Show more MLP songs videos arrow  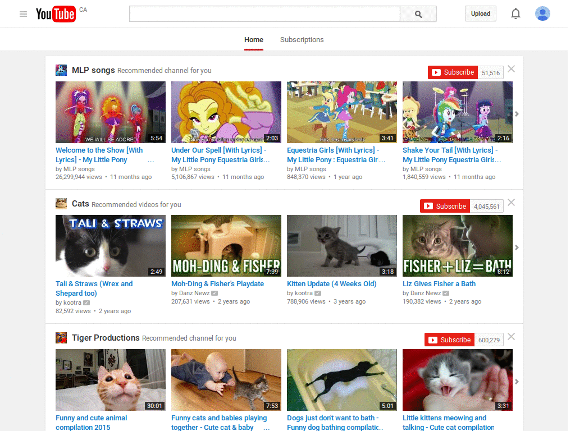(x=517, y=114)
